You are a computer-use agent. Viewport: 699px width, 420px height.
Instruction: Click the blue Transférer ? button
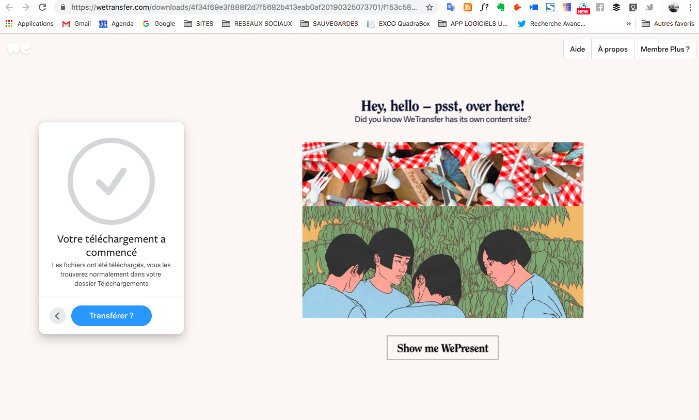[x=112, y=316]
